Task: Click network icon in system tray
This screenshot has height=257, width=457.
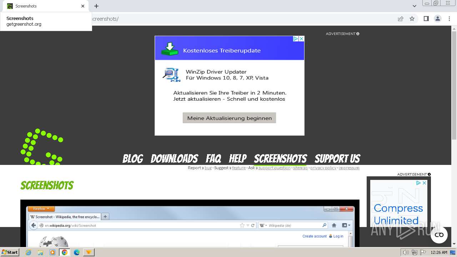Action: click(x=414, y=252)
